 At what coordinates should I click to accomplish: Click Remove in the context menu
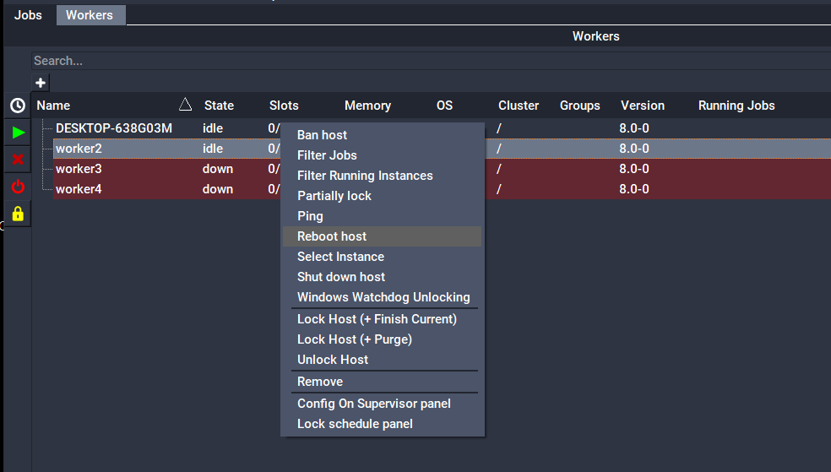tap(320, 382)
